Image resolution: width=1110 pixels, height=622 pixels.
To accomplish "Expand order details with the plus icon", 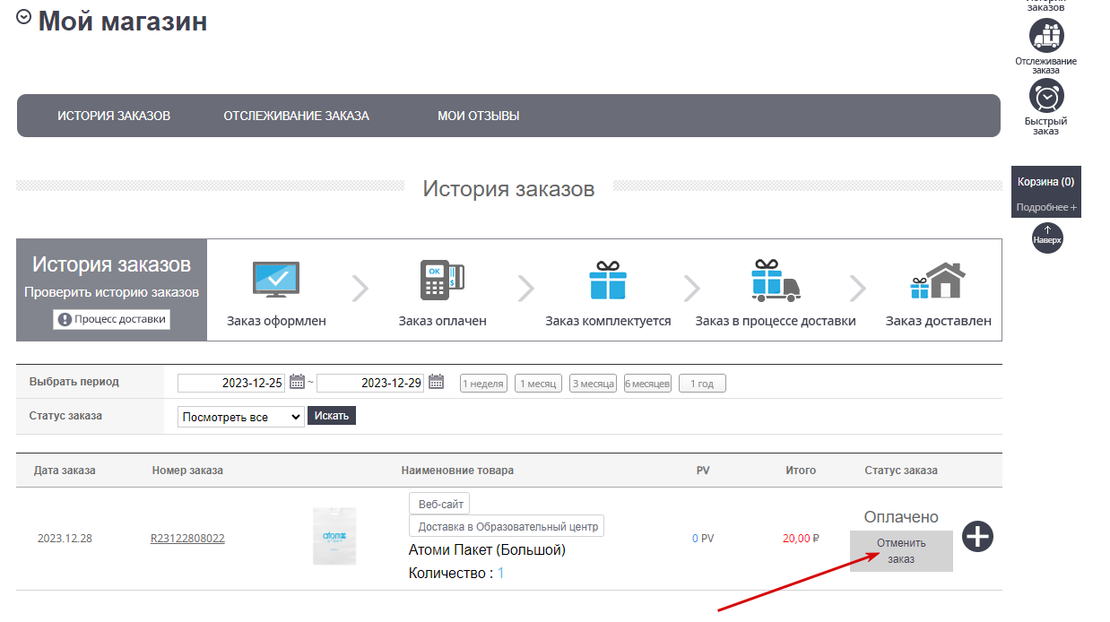I will point(978,537).
